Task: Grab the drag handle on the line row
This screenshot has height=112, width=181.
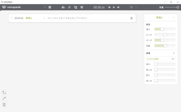Action: coord(12,18)
